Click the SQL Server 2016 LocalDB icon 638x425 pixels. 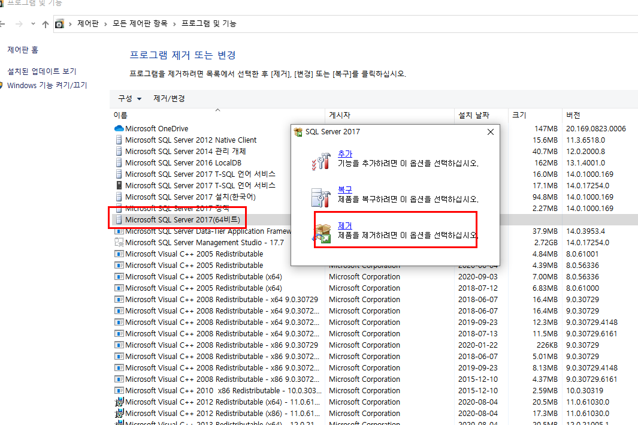pos(119,162)
